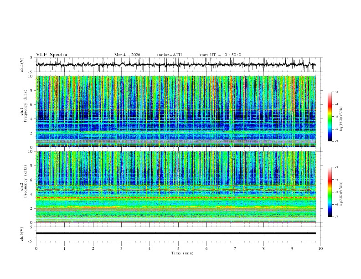Pick the ch.1 PSD color scale bar
This screenshot has height=279, width=361.
point(330,117)
